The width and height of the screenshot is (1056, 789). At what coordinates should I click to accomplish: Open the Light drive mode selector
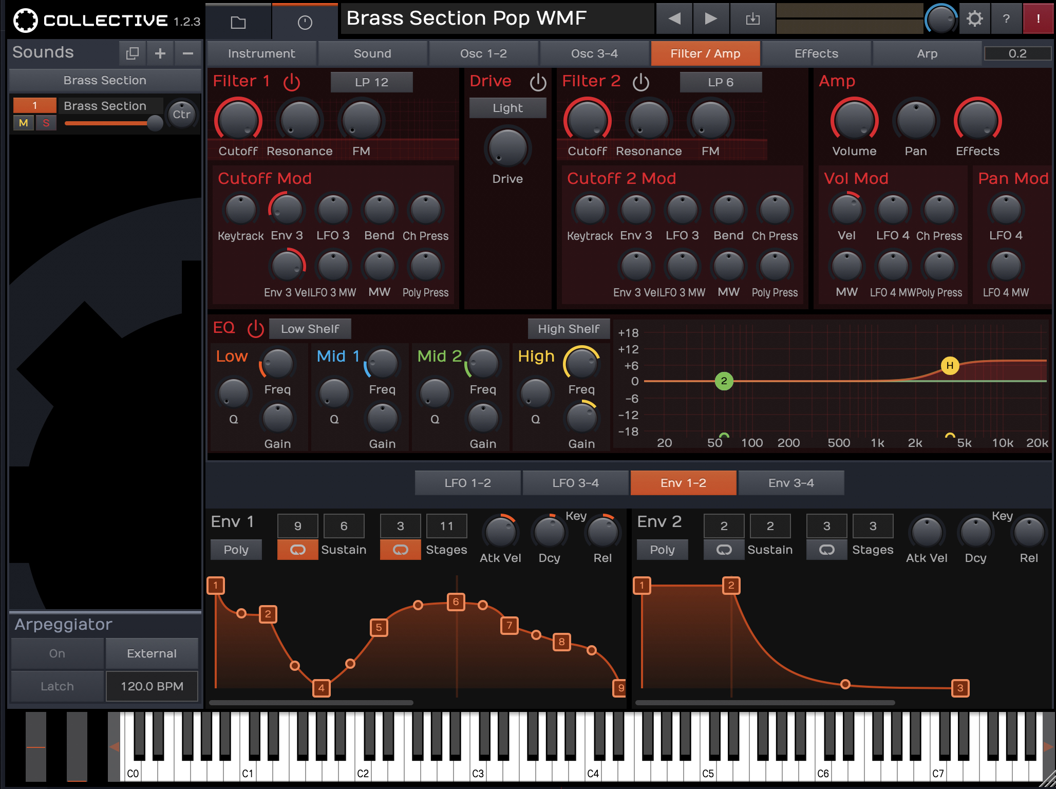pyautogui.click(x=507, y=108)
